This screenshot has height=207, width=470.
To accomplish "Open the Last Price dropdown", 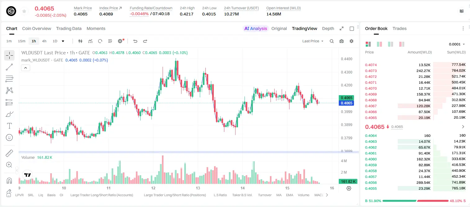I will (x=313, y=41).
